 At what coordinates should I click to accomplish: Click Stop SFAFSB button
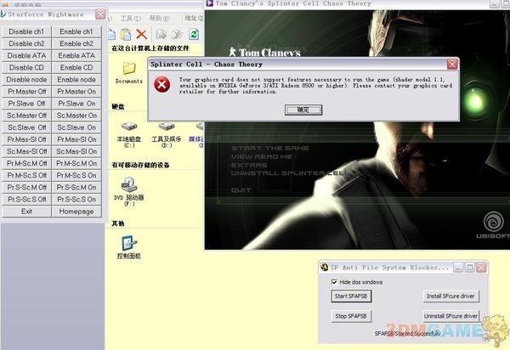tap(350, 316)
